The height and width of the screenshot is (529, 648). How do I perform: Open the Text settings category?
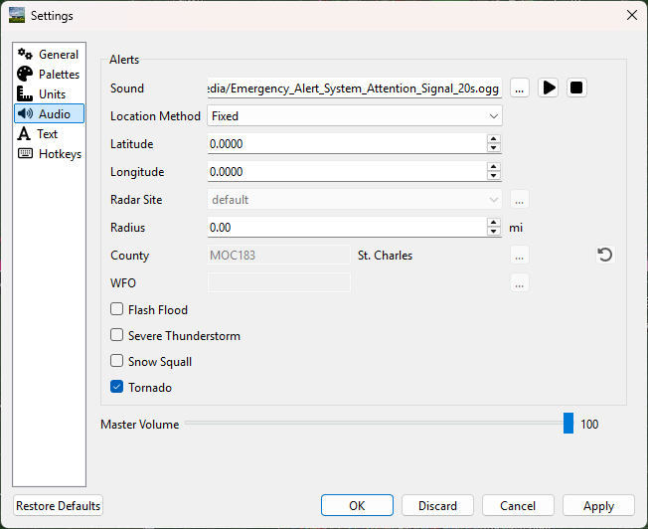(49, 133)
